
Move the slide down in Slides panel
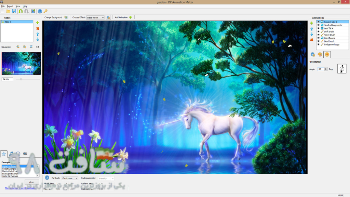point(38,39)
